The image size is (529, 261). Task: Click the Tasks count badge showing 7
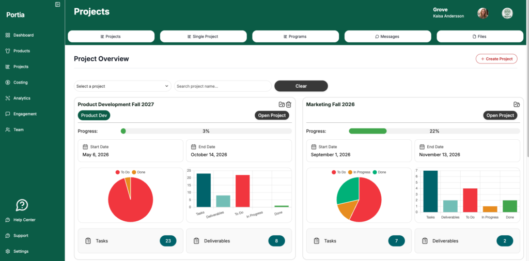396,241
